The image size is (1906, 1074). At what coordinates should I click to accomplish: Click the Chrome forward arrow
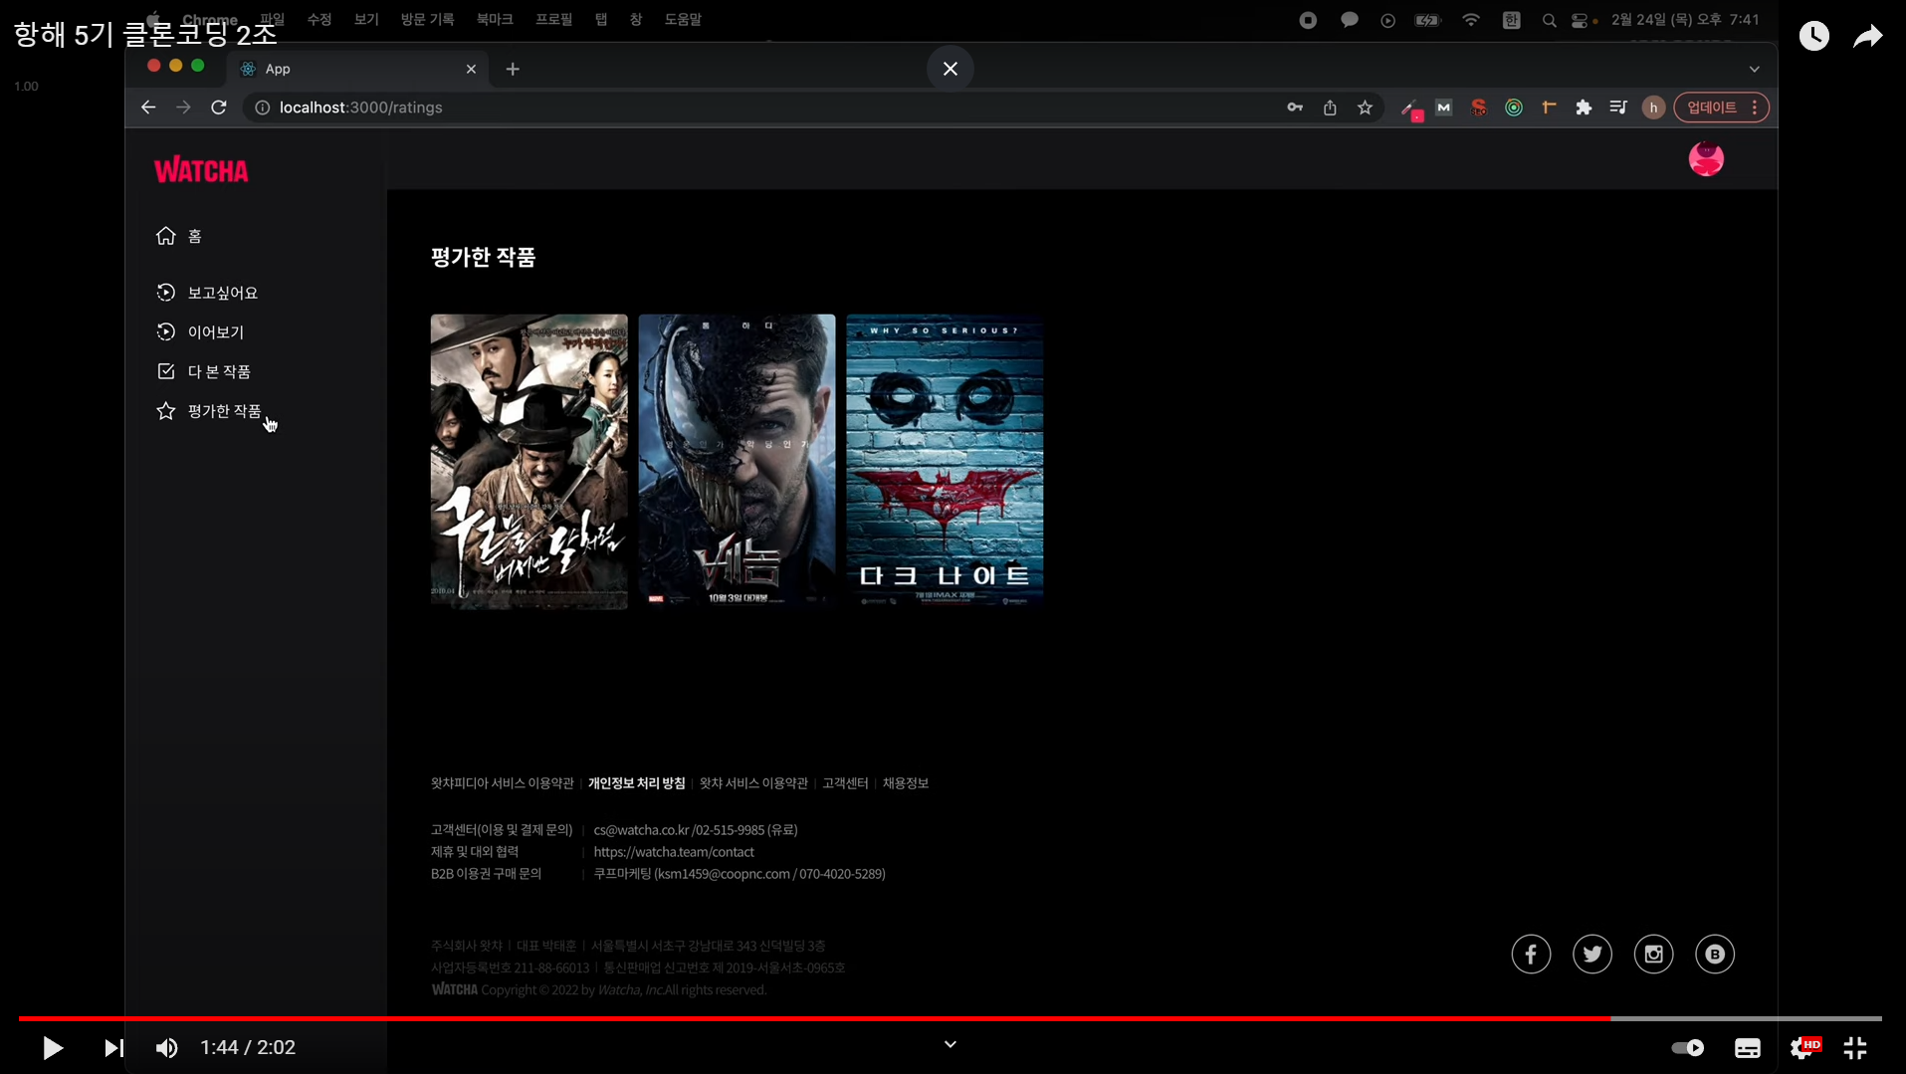pyautogui.click(x=183, y=107)
